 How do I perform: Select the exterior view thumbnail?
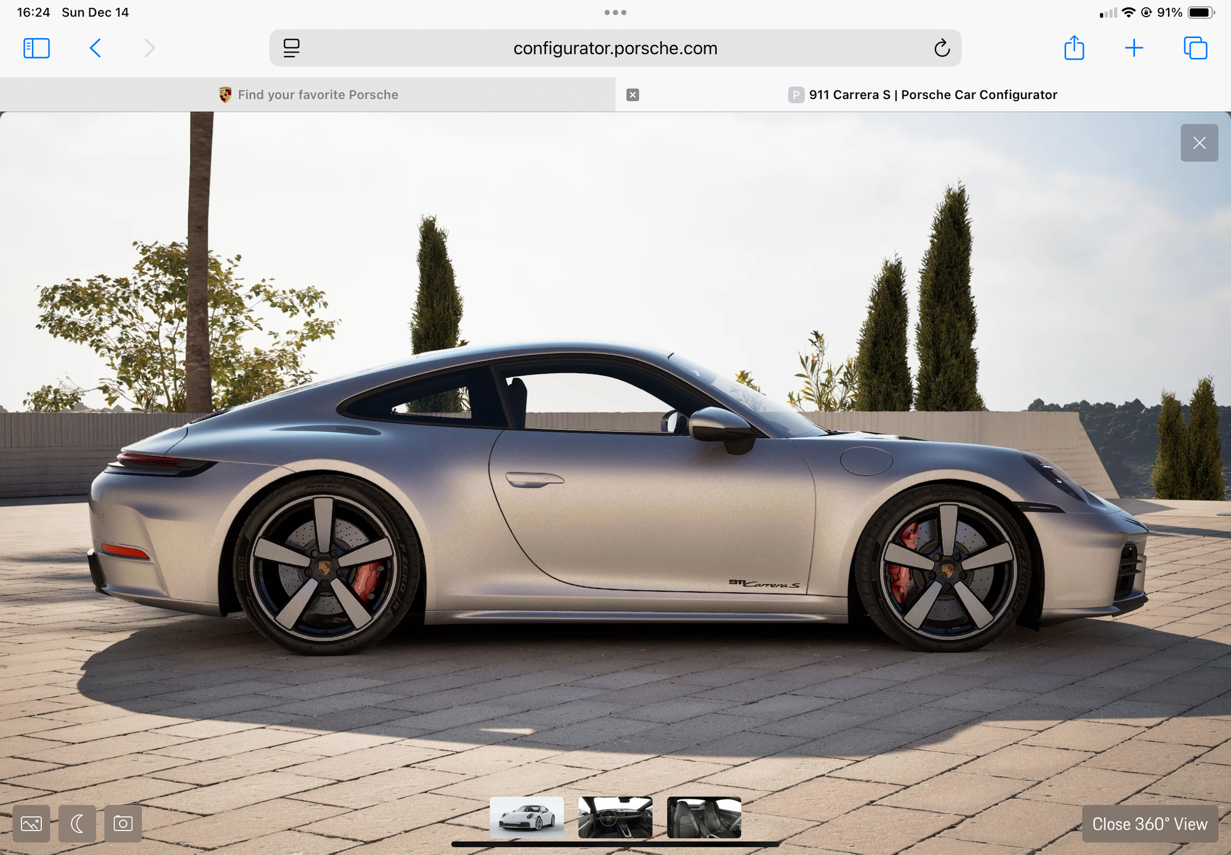point(527,817)
